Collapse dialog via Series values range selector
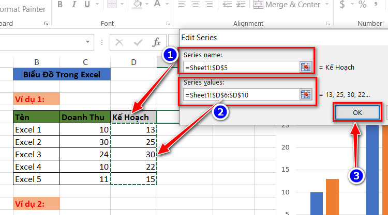Image resolution: width=388 pixels, height=215 pixels. 306,95
